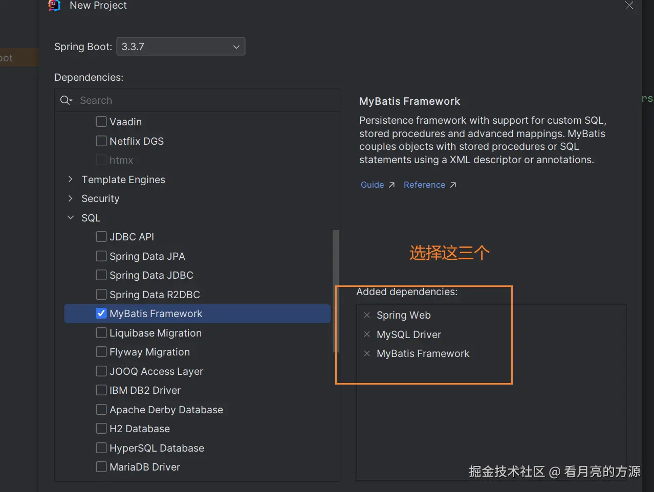
Task: Enable the JDBC API checkbox
Action: click(101, 237)
